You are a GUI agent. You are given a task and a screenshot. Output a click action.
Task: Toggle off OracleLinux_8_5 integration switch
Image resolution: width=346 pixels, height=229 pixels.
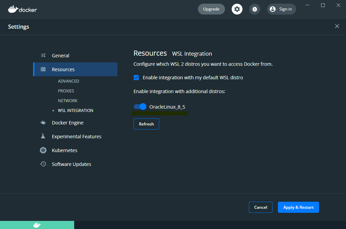140,107
